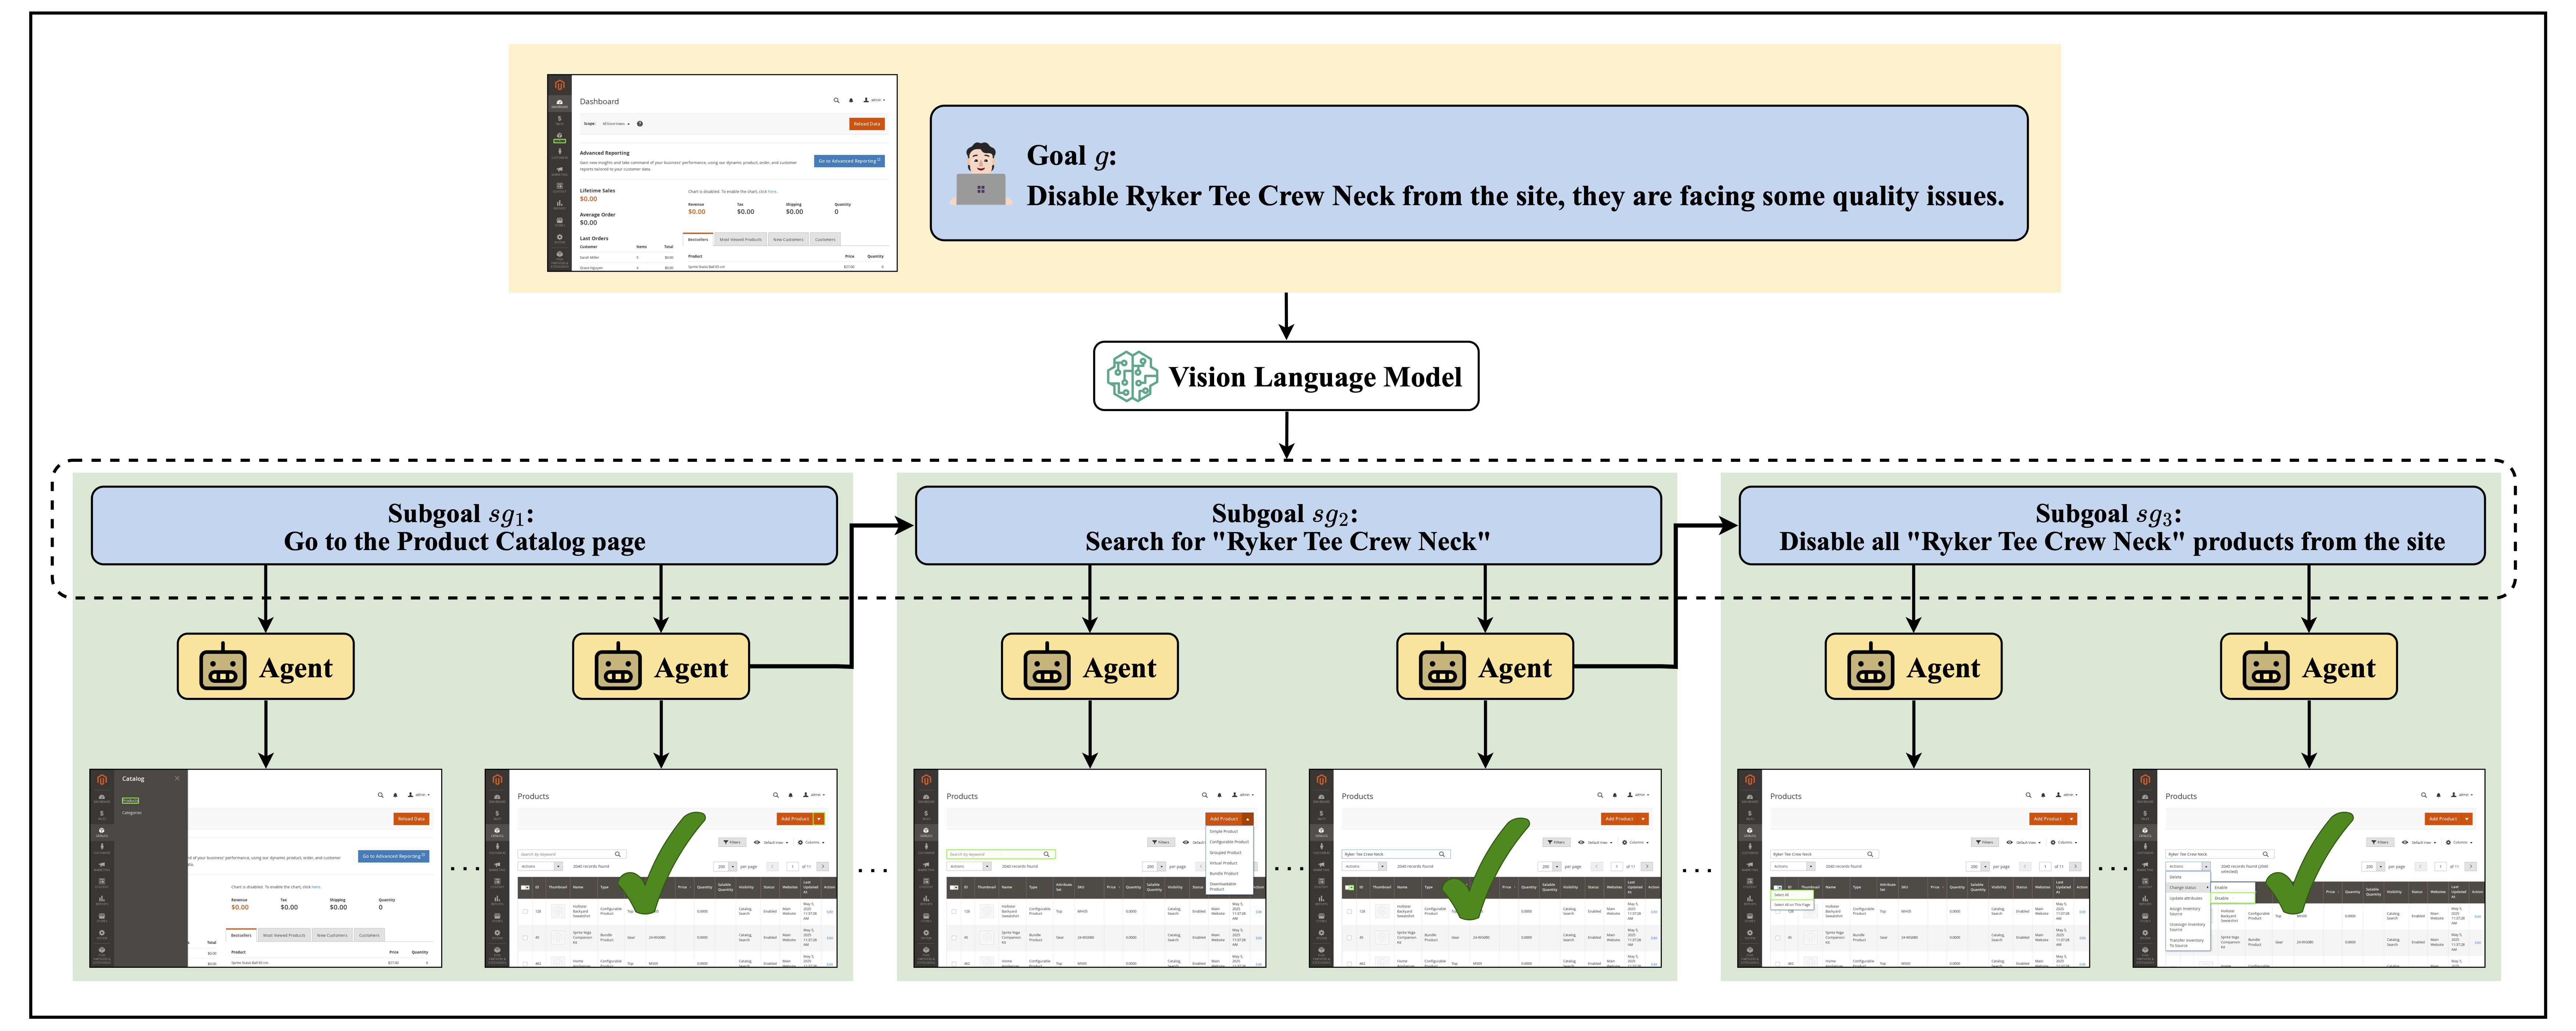Collapse the expanded Add Product arrow showing product types
The width and height of the screenshot is (2576, 1031).
pyautogui.click(x=1248, y=819)
